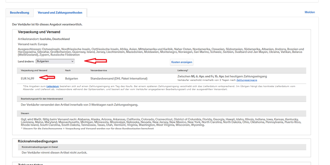
Task: Click the Bulgarien destination cell in table
Action: coord(72,78)
